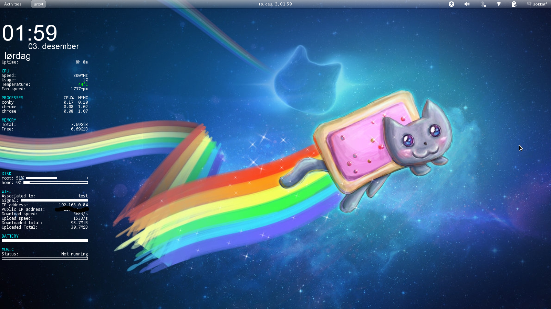Click the 'WIFI' section header
551x309 pixels.
click(x=7, y=192)
